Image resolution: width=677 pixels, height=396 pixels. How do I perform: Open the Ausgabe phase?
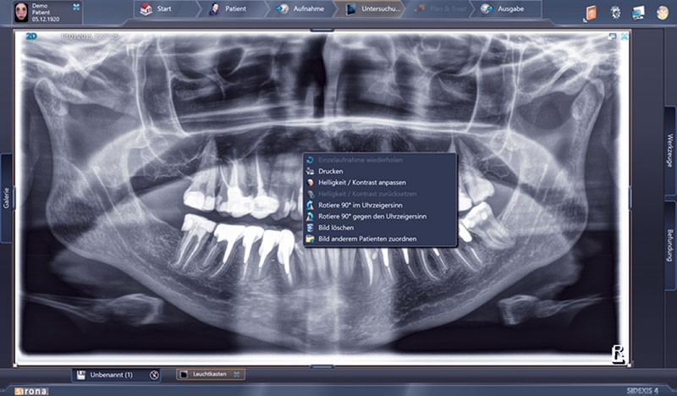508,9
